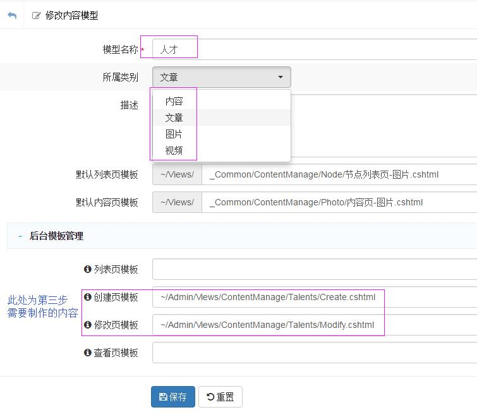Pick 图片 from the category options

click(x=174, y=134)
